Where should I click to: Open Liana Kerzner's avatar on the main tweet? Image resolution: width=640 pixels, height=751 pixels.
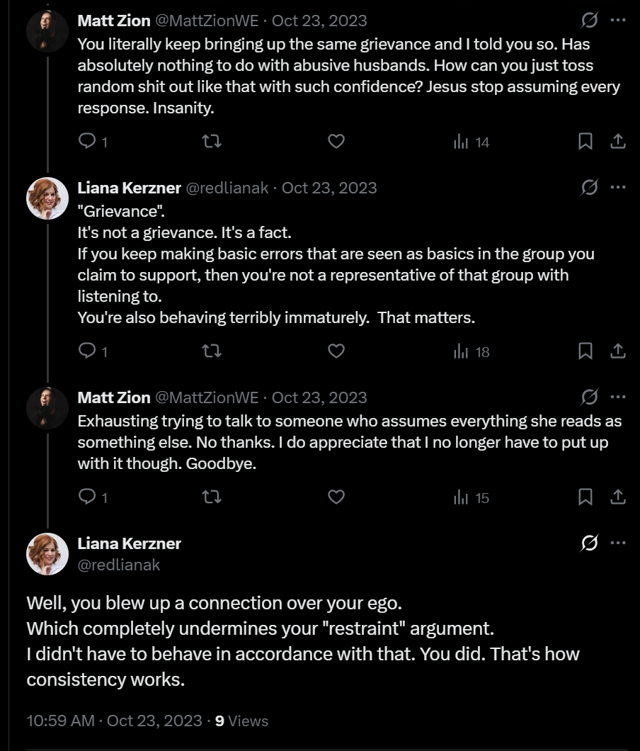point(47,553)
